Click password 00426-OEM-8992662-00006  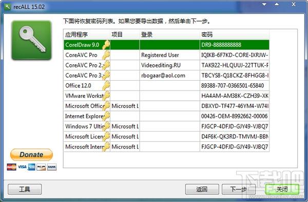(235, 116)
